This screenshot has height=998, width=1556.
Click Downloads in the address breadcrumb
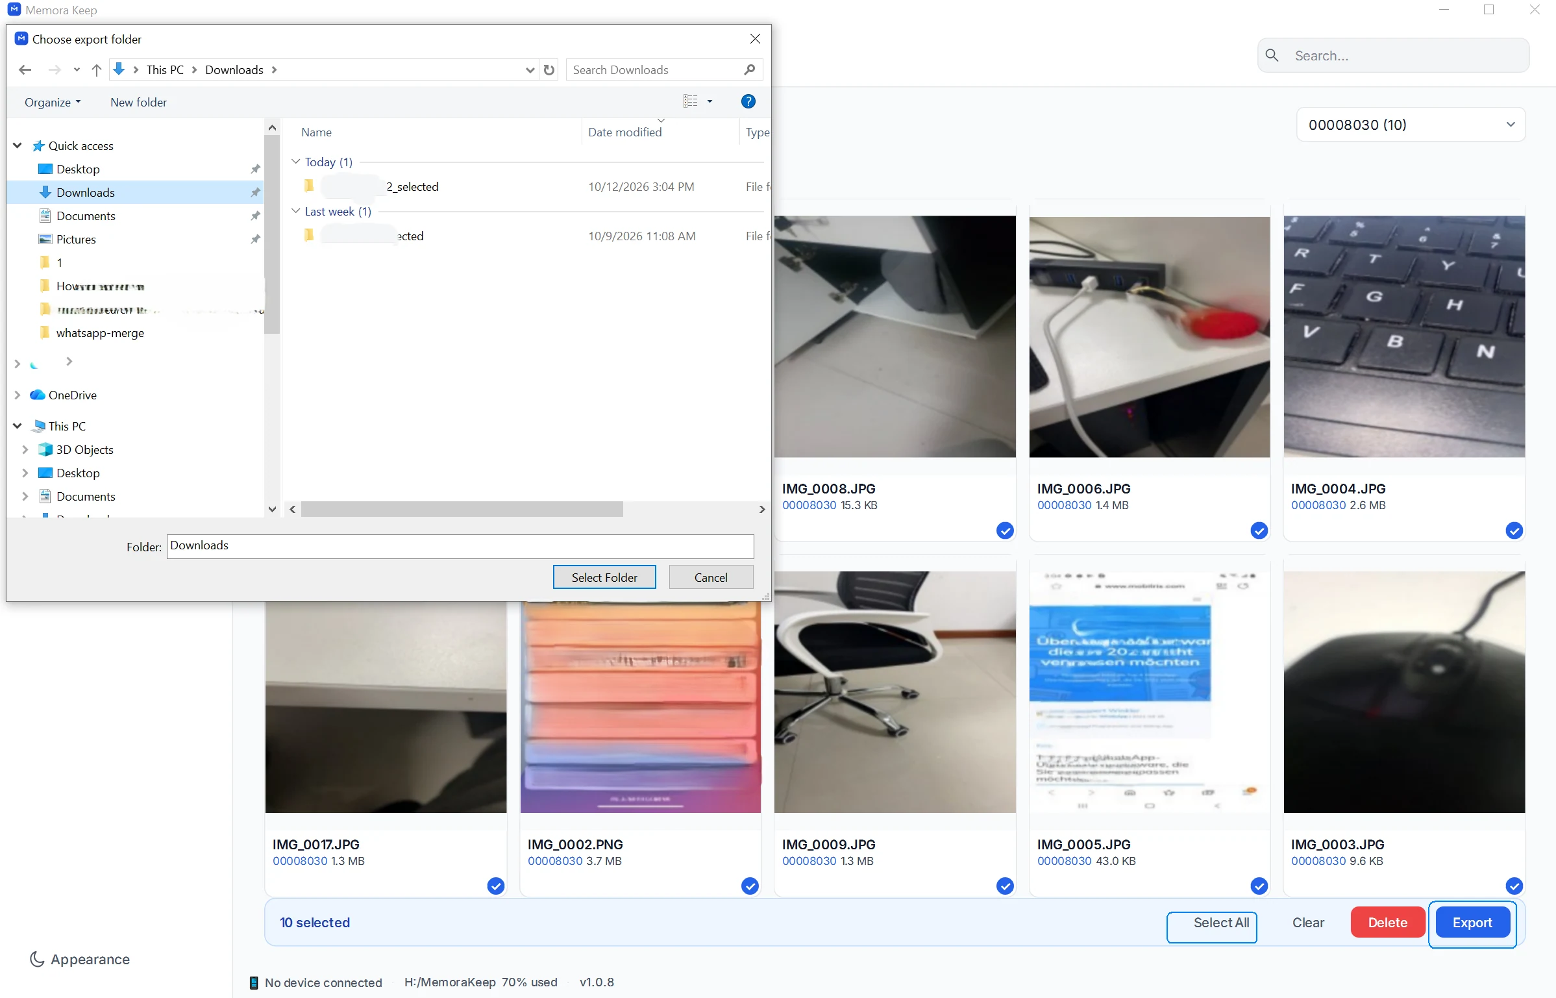(x=234, y=69)
